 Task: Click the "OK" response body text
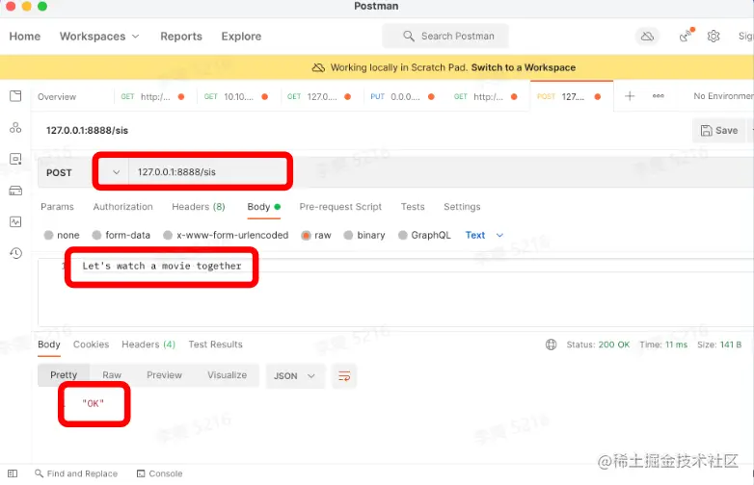coord(93,403)
